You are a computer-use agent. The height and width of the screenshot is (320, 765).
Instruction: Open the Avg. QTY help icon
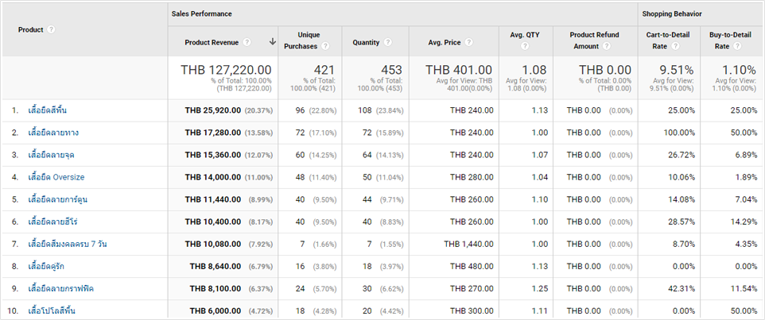pos(526,46)
